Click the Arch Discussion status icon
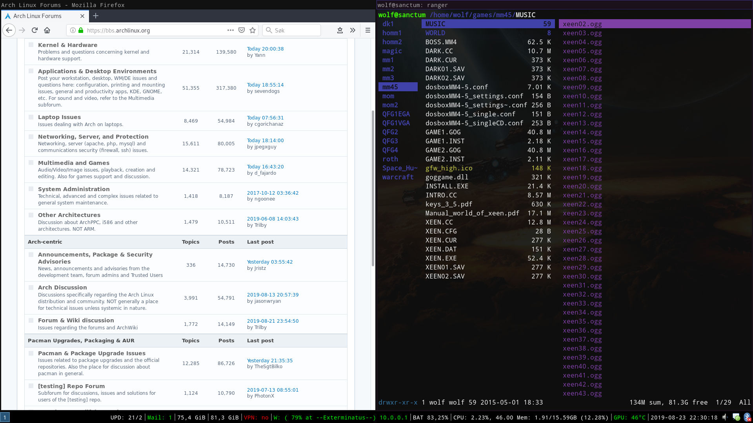The height and width of the screenshot is (423, 753). pos(31,287)
